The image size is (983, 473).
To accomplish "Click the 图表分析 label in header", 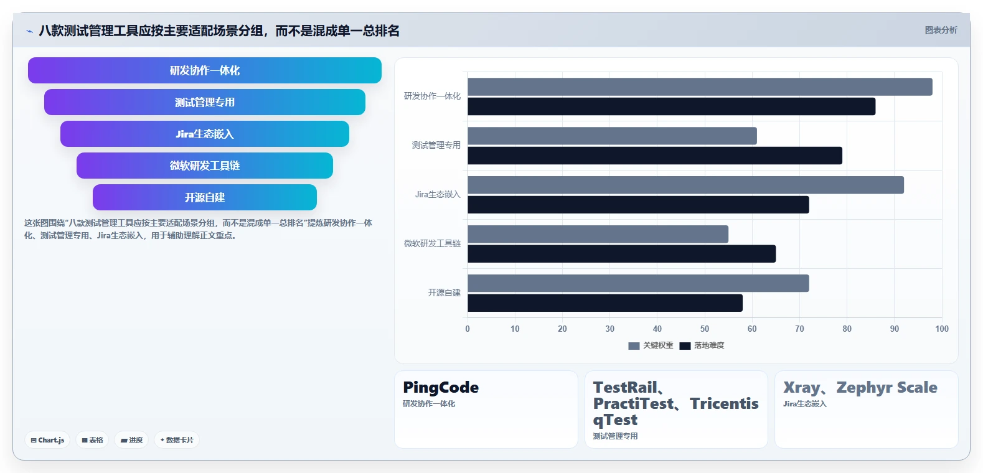I will point(941,30).
